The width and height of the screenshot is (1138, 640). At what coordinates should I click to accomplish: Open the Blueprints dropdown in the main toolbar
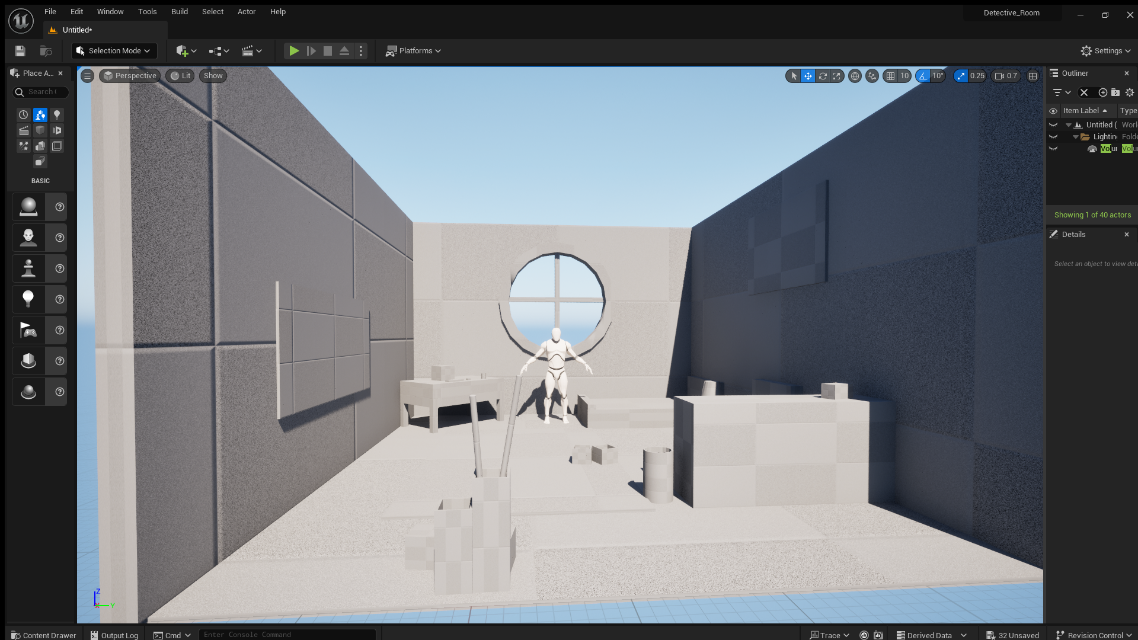[219, 51]
